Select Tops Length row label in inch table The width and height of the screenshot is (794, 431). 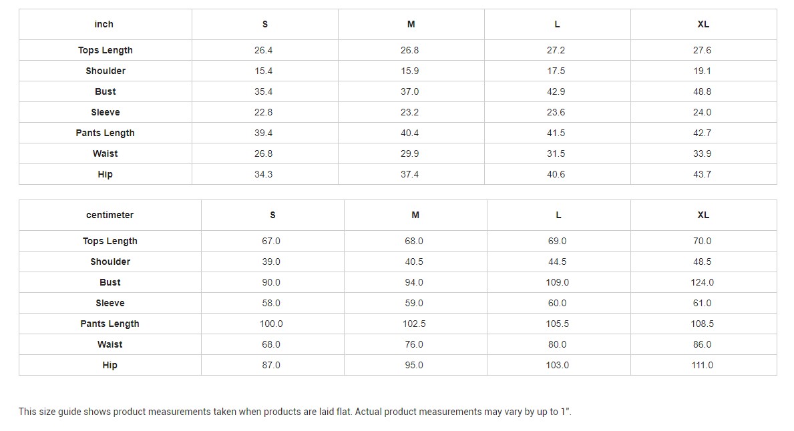pos(106,50)
